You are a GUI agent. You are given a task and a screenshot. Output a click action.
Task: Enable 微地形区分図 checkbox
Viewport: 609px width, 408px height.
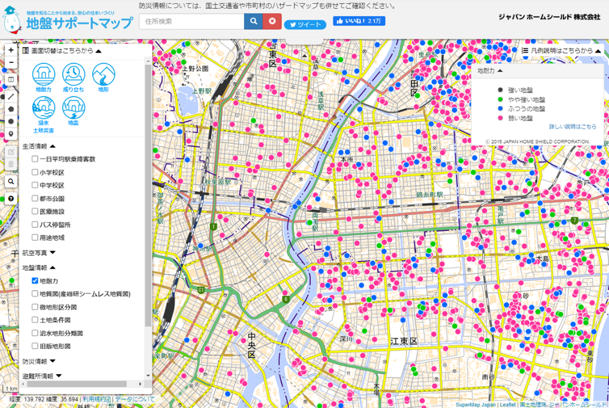[x=35, y=307]
